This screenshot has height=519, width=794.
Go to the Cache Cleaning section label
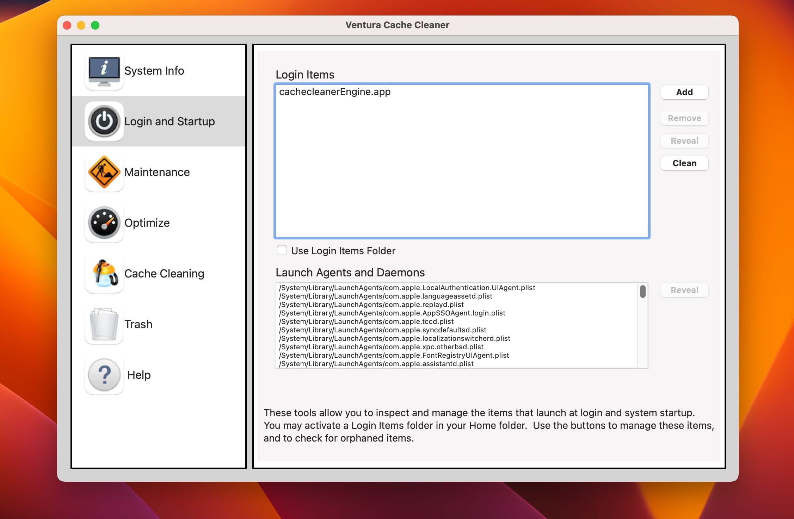164,274
